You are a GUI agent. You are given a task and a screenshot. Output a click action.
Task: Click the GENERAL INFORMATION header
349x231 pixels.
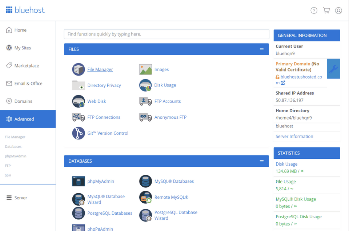[307, 35]
